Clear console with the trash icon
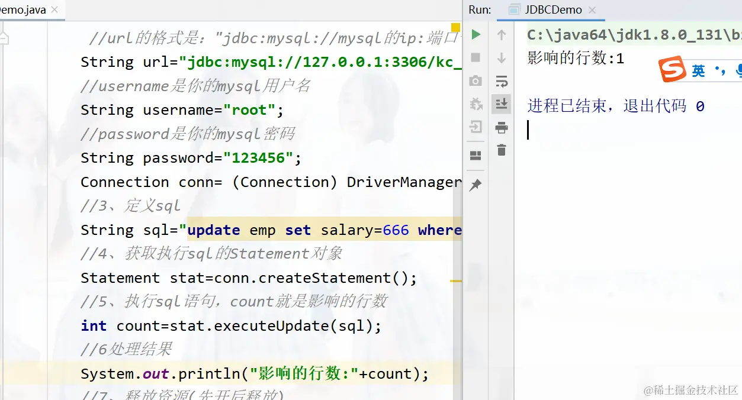742x400 pixels. [x=502, y=150]
